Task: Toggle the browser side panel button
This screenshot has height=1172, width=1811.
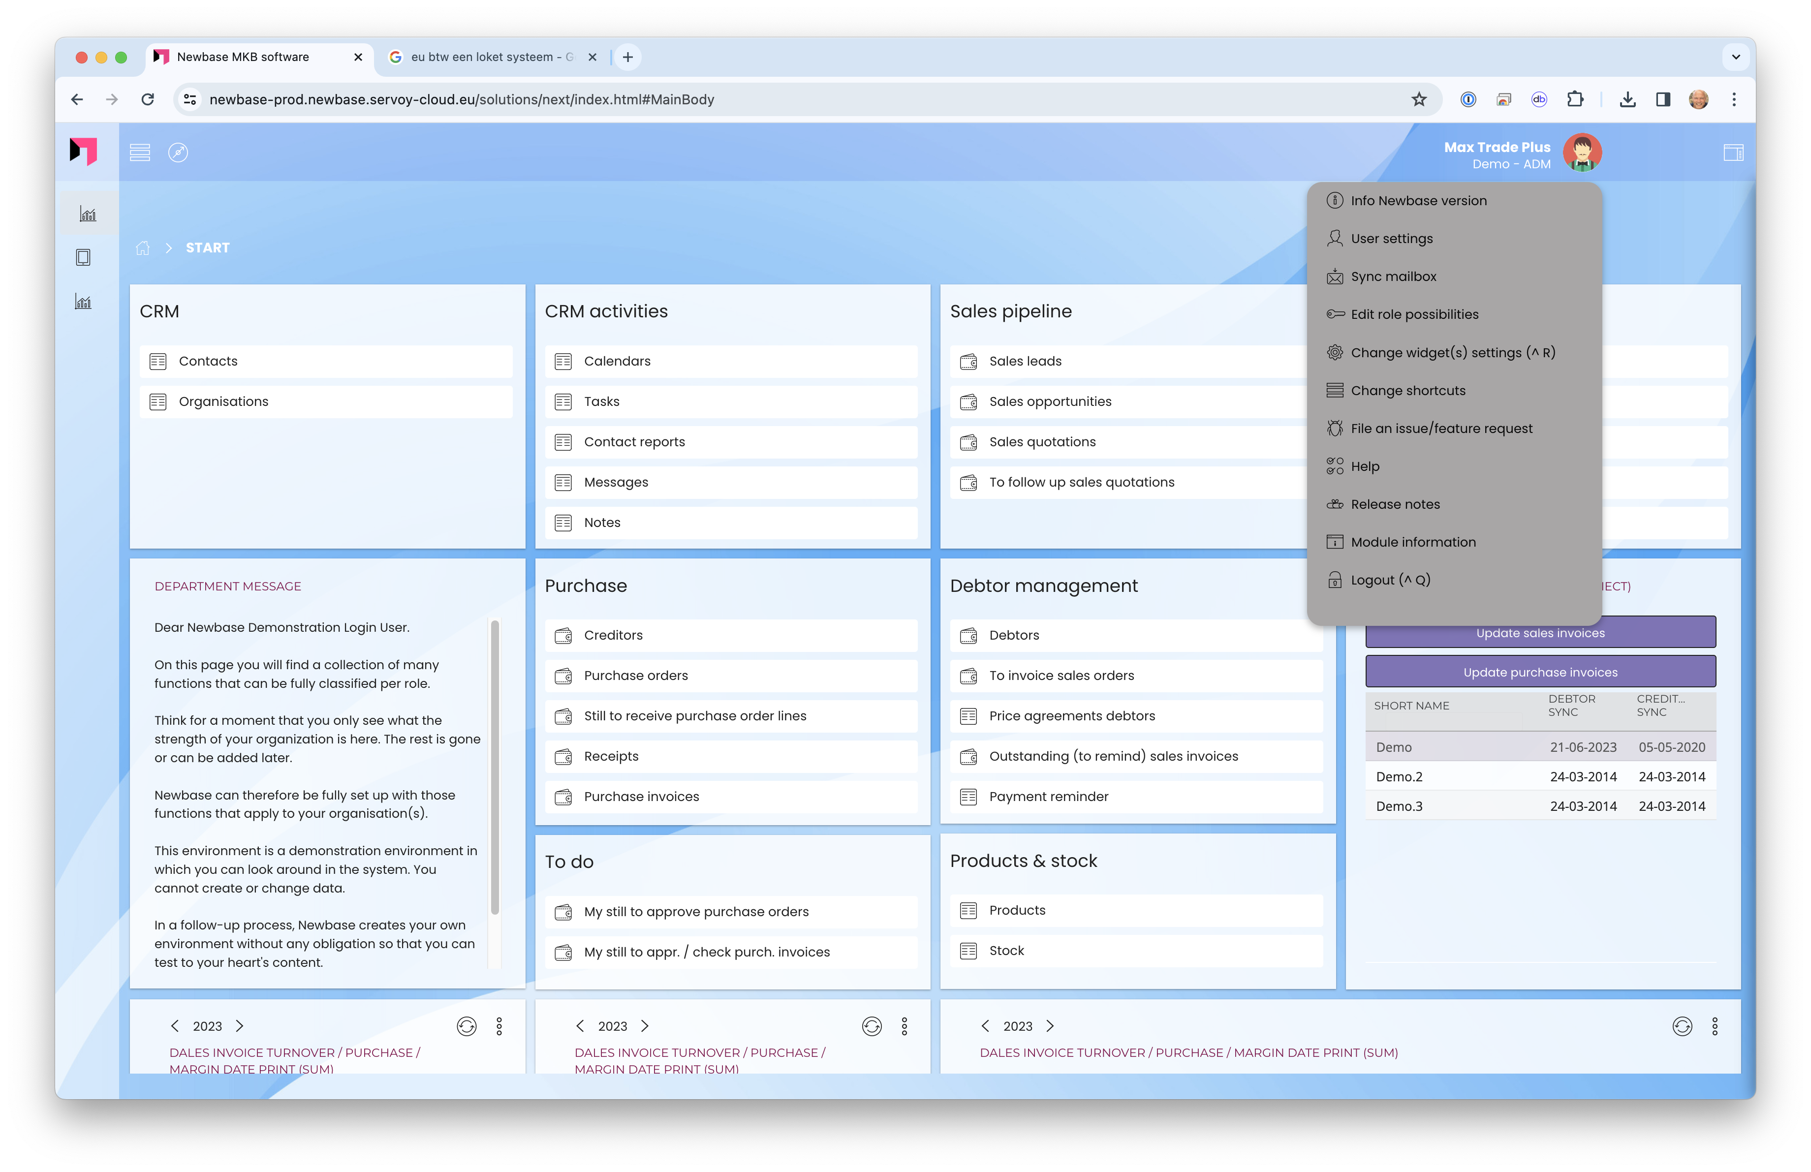Action: 1663,99
